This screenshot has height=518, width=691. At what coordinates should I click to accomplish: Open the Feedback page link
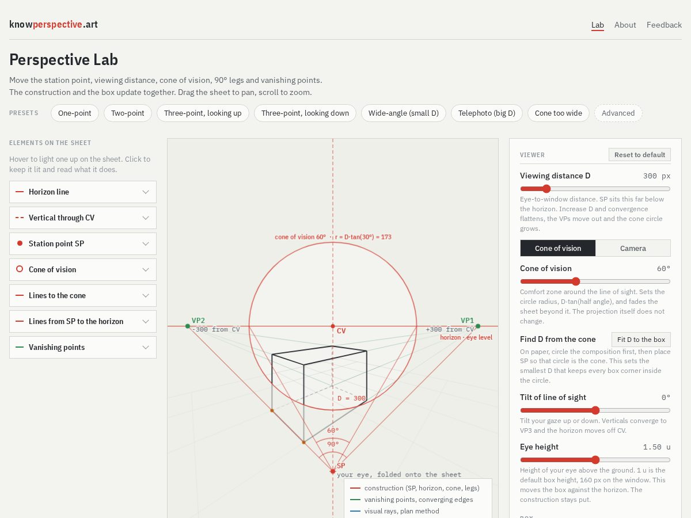click(x=664, y=25)
